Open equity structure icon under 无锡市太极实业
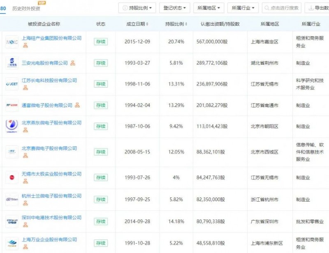329x253 pixels. (x=25, y=181)
